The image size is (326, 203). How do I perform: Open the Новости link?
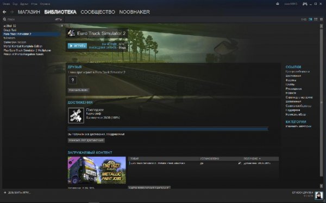tap(291, 93)
